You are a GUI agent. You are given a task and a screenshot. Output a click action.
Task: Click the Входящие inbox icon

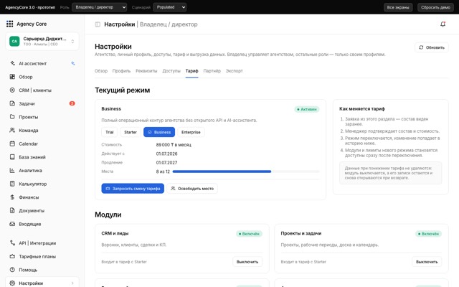(x=12, y=224)
